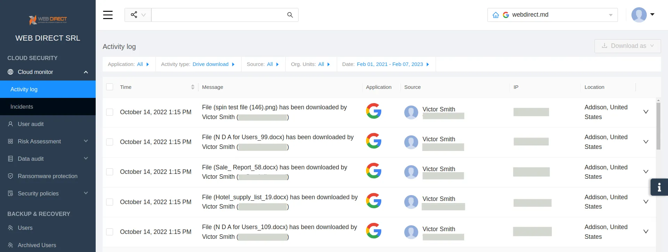Screen dimensions: 668x252
Task: Click the Download as button
Action: pyautogui.click(x=627, y=46)
